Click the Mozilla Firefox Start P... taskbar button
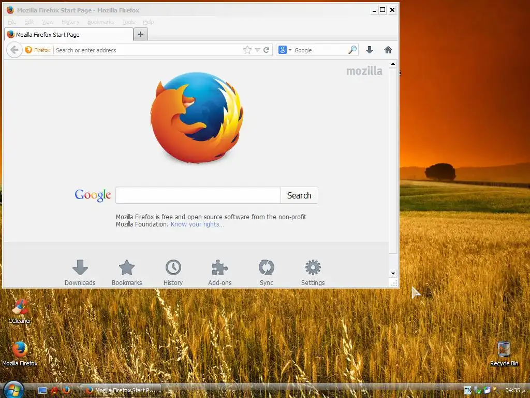 [x=121, y=390]
